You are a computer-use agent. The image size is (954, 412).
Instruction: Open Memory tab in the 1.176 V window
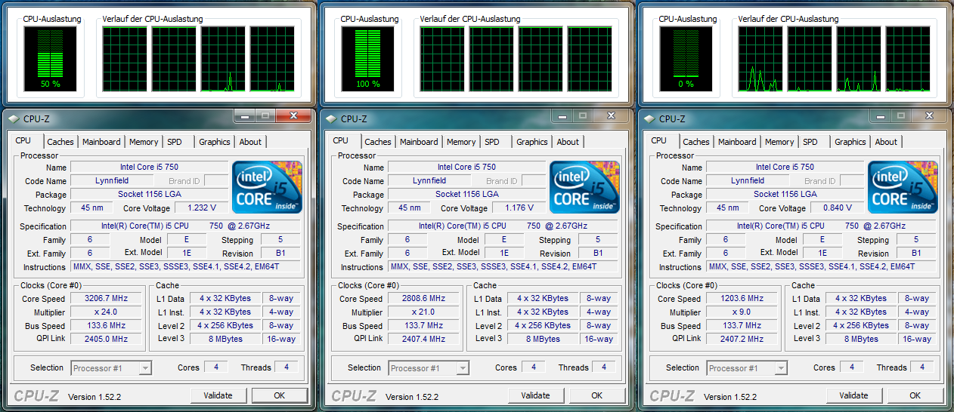pos(461,142)
